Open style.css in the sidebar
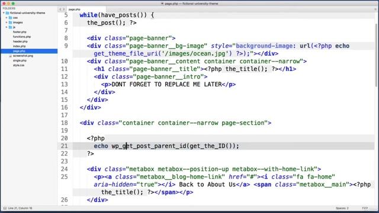The height and width of the screenshot is (213, 379). click(18, 65)
